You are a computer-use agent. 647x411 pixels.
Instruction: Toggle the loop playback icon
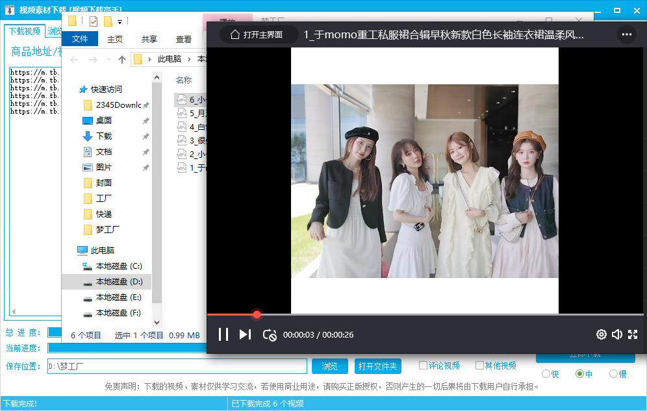pos(270,335)
